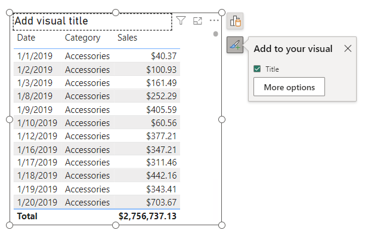Click the filter funnel icon on visual
This screenshot has width=365, height=233.
181,20
